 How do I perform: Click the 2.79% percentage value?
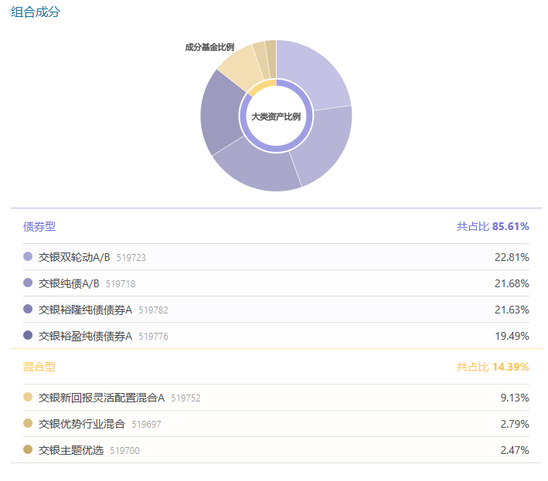[x=515, y=424]
